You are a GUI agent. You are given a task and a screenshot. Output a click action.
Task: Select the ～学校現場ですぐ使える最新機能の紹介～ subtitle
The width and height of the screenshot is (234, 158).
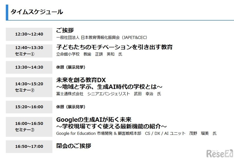coord(112,126)
